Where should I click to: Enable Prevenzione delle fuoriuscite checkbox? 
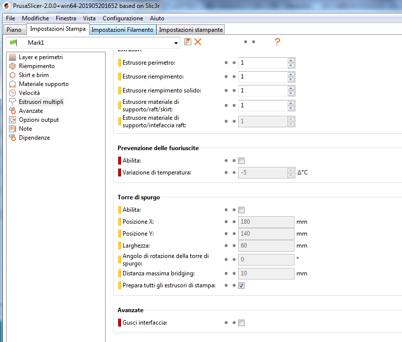[242, 161]
